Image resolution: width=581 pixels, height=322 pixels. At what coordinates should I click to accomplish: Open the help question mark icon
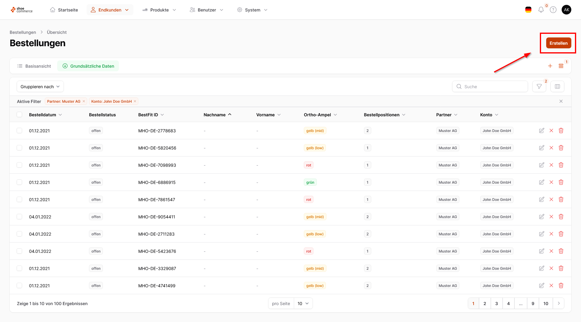[553, 10]
